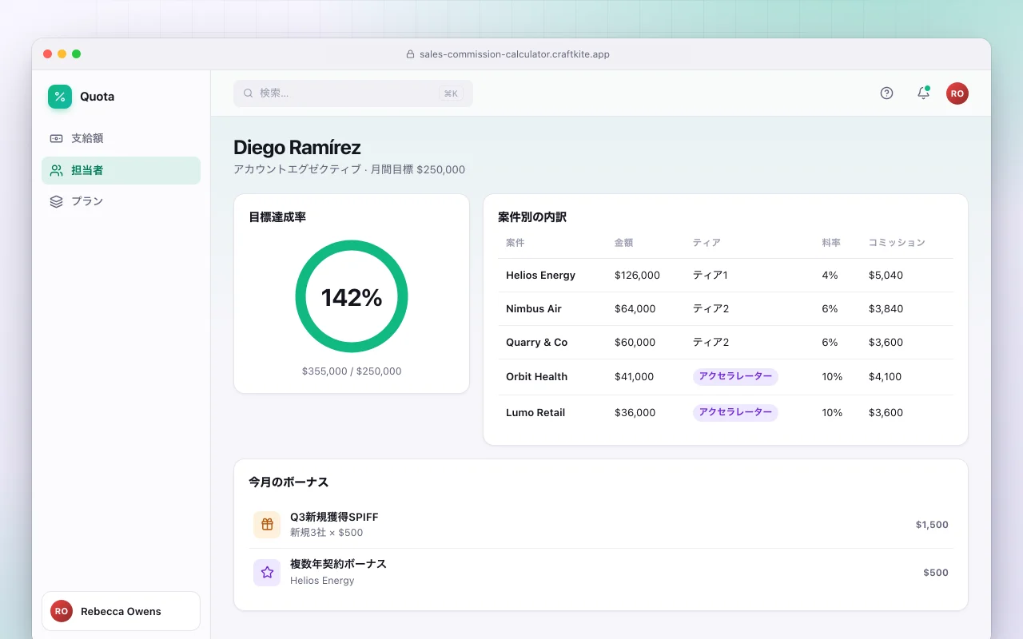This screenshot has height=639, width=1023.
Task: Click the コミッション column header
Action: click(897, 243)
